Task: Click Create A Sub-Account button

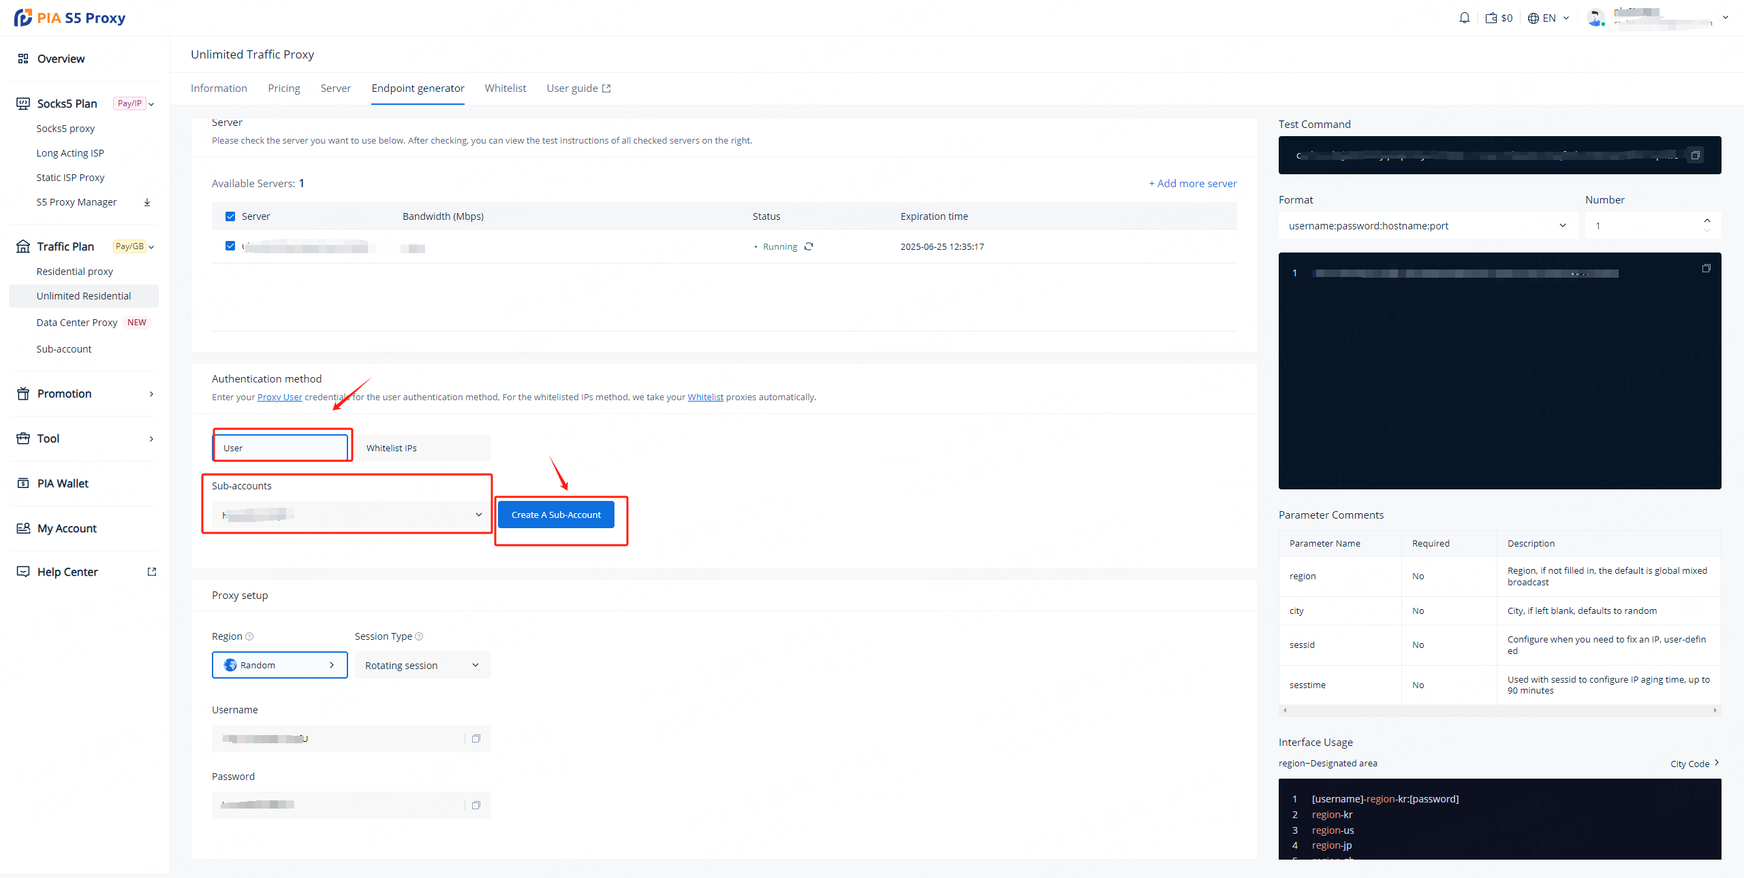Action: [x=556, y=515]
